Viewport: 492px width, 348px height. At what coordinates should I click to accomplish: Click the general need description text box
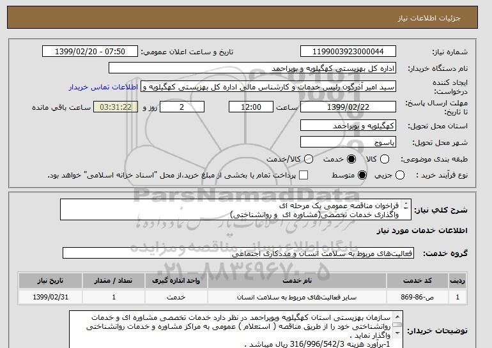tap(236, 209)
